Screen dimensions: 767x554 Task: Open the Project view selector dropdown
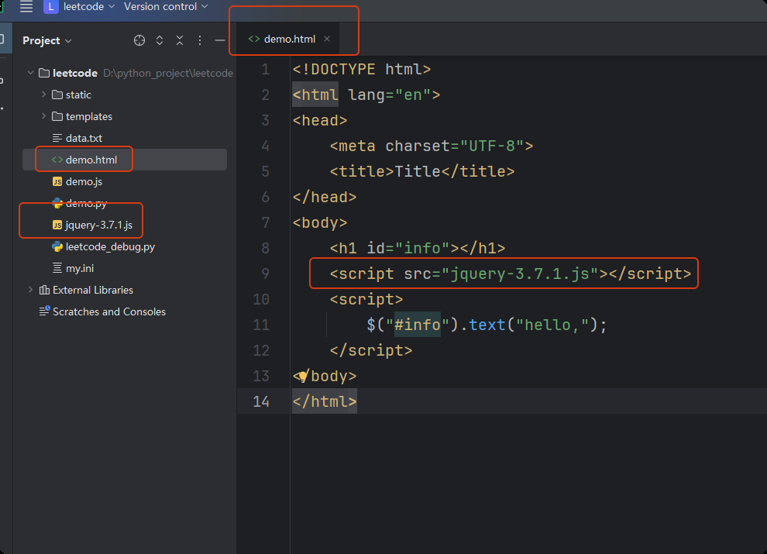tap(47, 40)
